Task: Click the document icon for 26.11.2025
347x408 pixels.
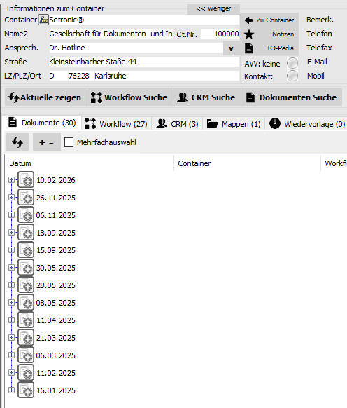Action: click(x=26, y=197)
